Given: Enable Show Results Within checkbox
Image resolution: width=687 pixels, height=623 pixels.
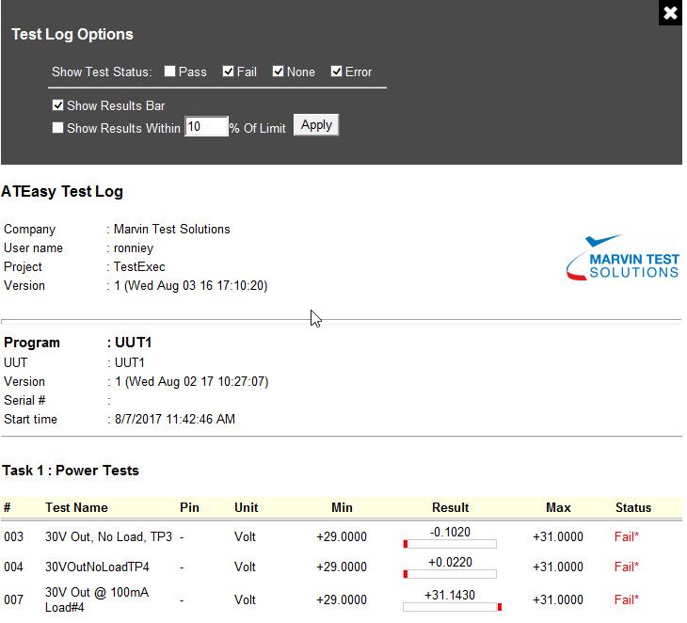Looking at the screenshot, I should [57, 127].
